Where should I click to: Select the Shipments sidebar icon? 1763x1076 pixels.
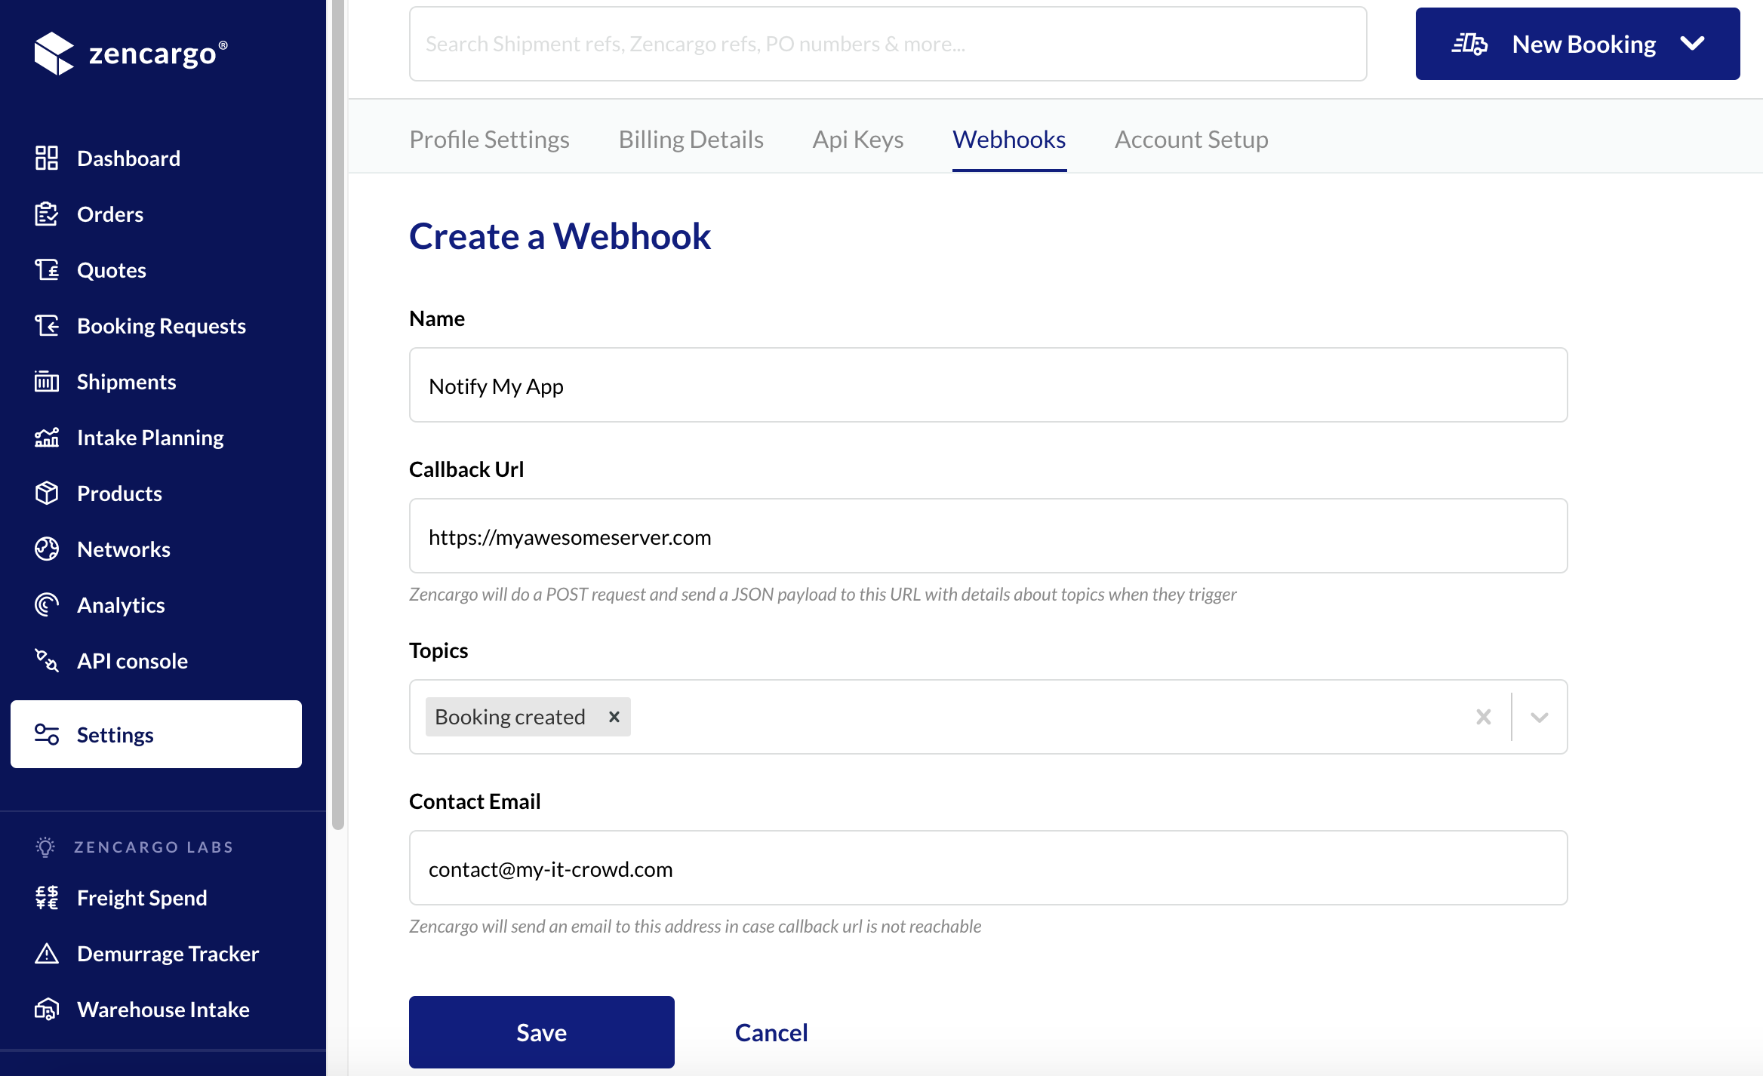(47, 381)
